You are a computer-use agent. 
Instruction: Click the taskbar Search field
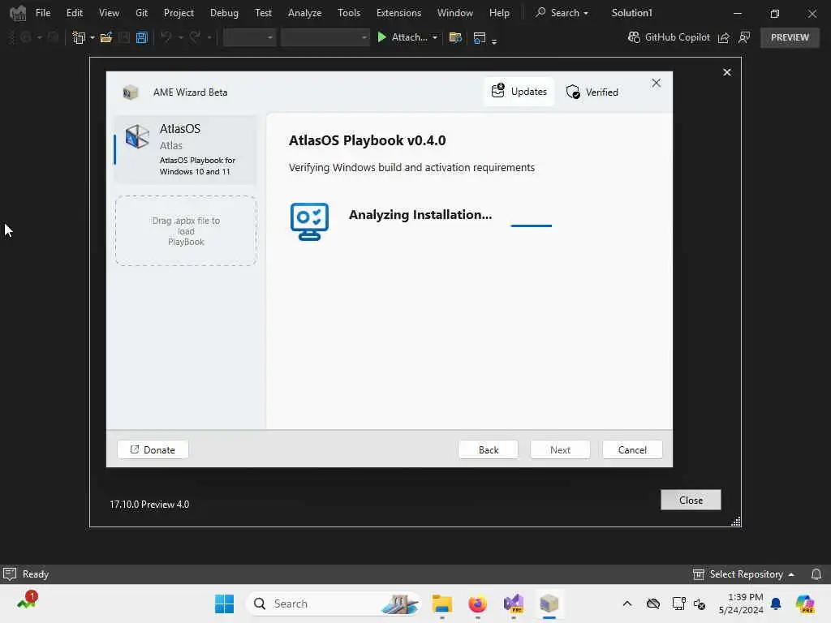(x=334, y=604)
